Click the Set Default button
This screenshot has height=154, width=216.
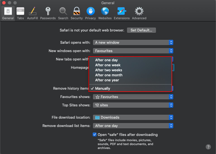(141, 30)
